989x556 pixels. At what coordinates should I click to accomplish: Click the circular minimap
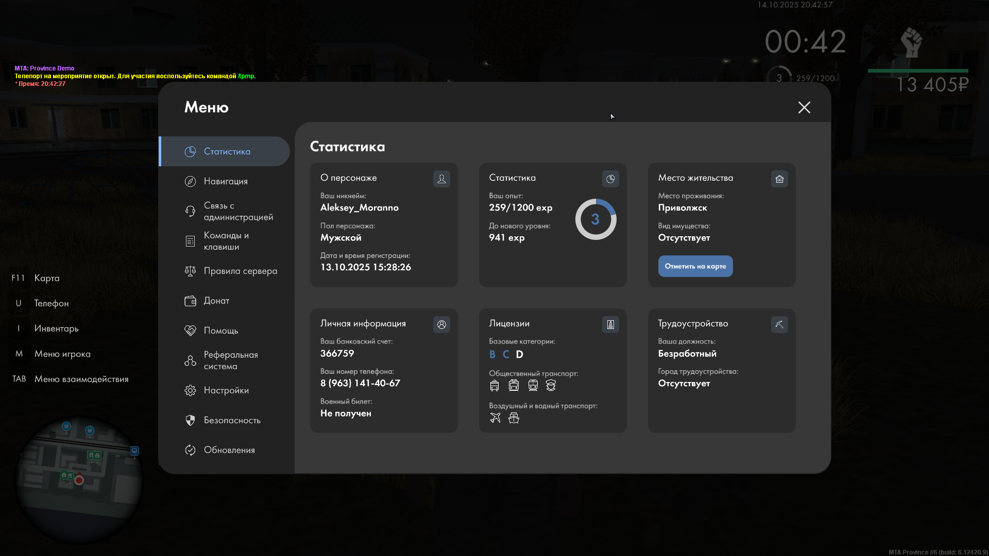pyautogui.click(x=79, y=480)
